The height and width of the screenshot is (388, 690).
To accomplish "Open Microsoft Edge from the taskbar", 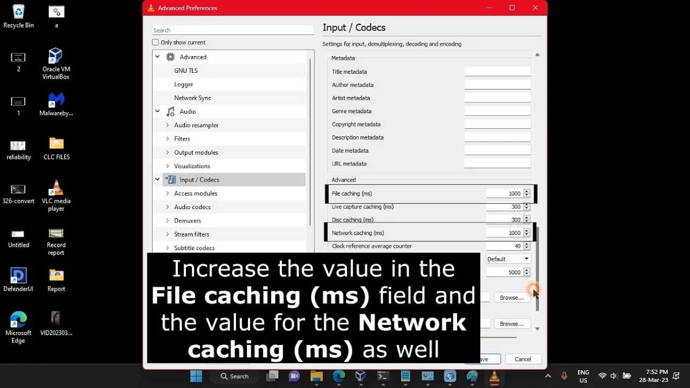I will [x=338, y=376].
